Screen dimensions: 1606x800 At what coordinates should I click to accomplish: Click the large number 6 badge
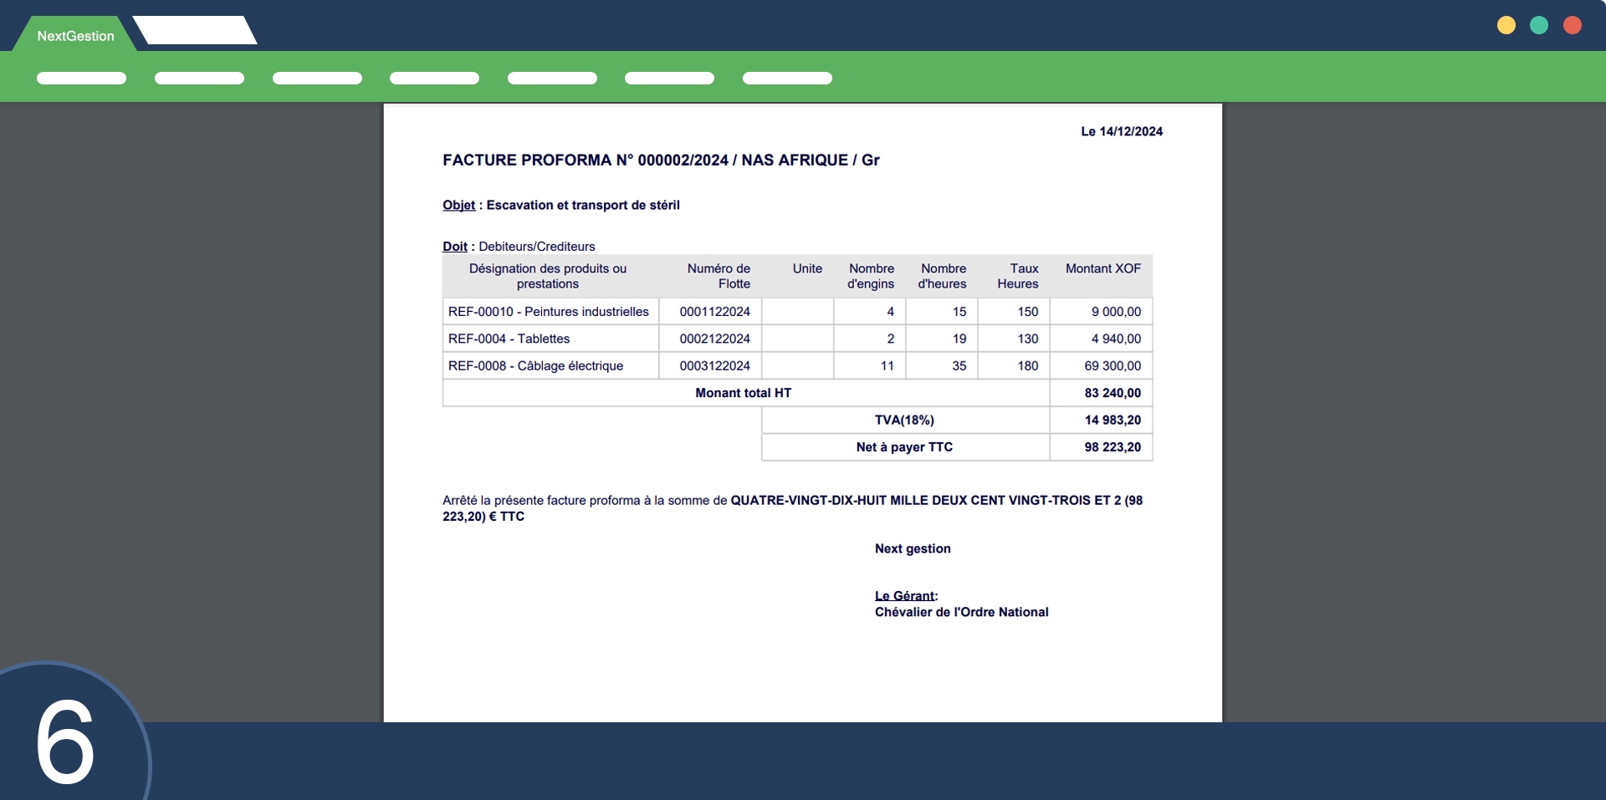point(65,741)
